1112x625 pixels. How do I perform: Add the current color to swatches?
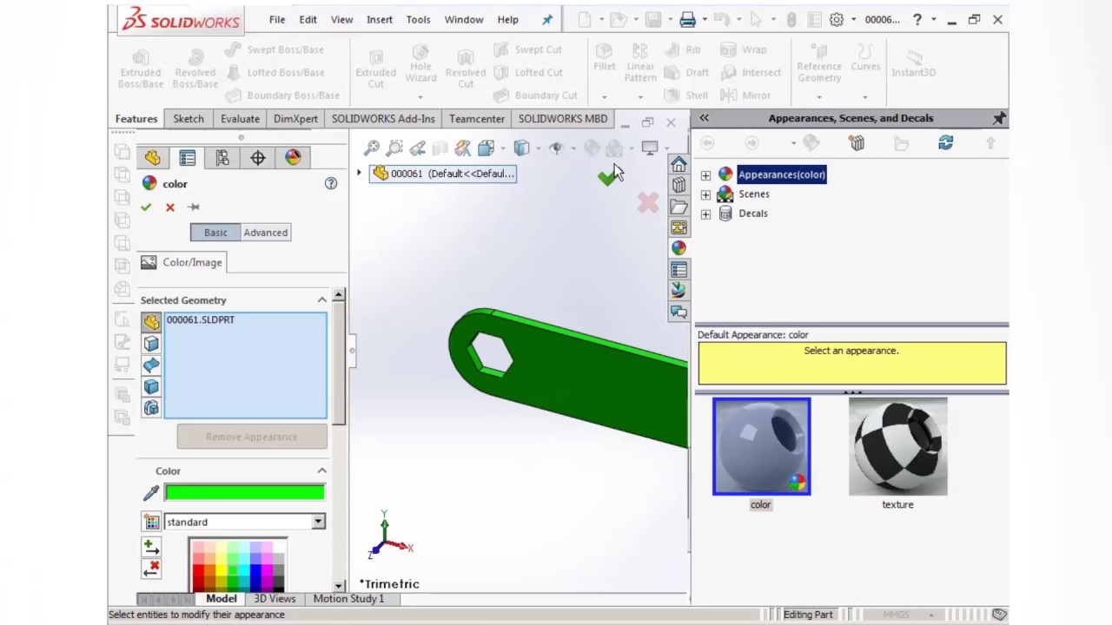point(151,547)
